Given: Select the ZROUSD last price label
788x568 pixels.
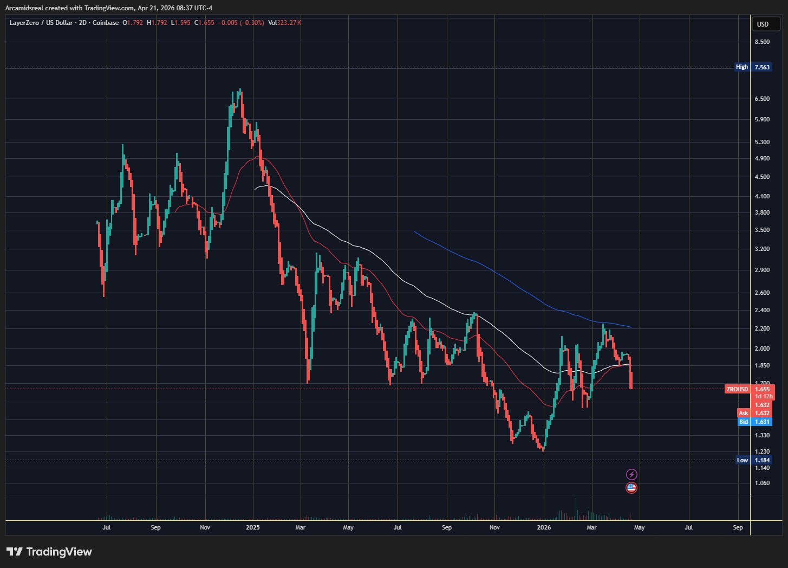Looking at the screenshot, I should tap(750, 389).
